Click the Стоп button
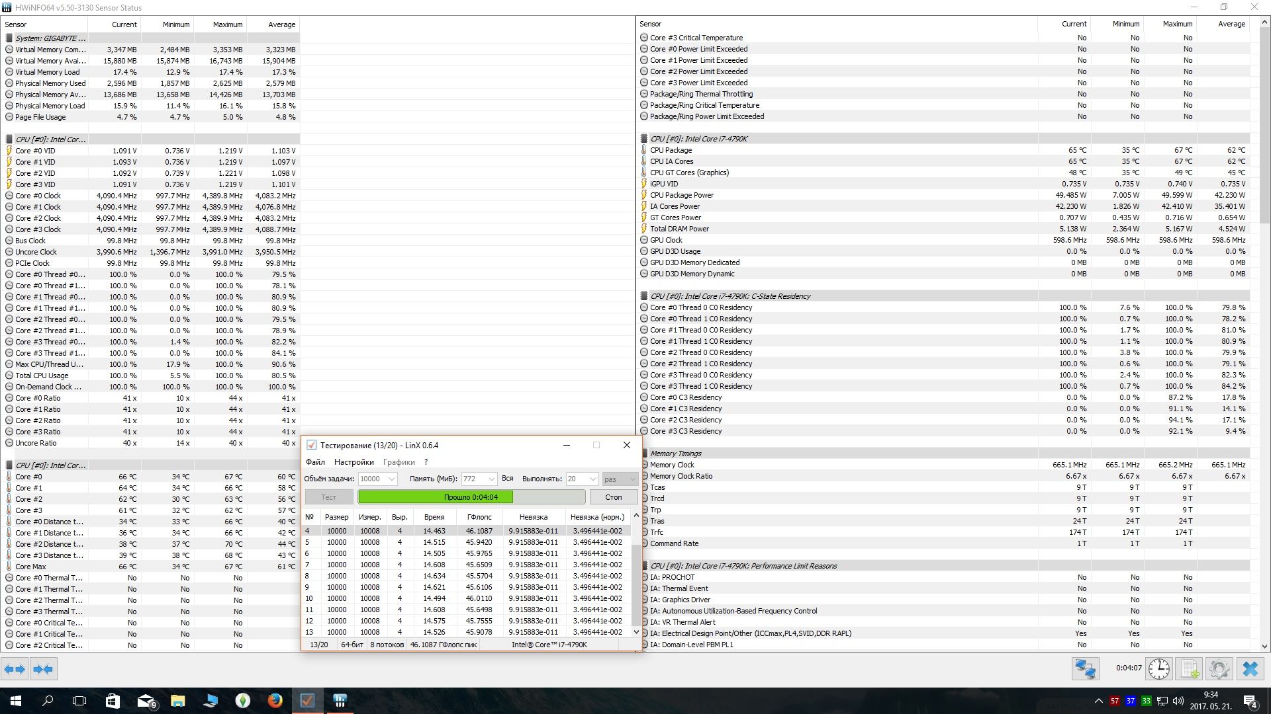The width and height of the screenshot is (1271, 714). coord(614,497)
